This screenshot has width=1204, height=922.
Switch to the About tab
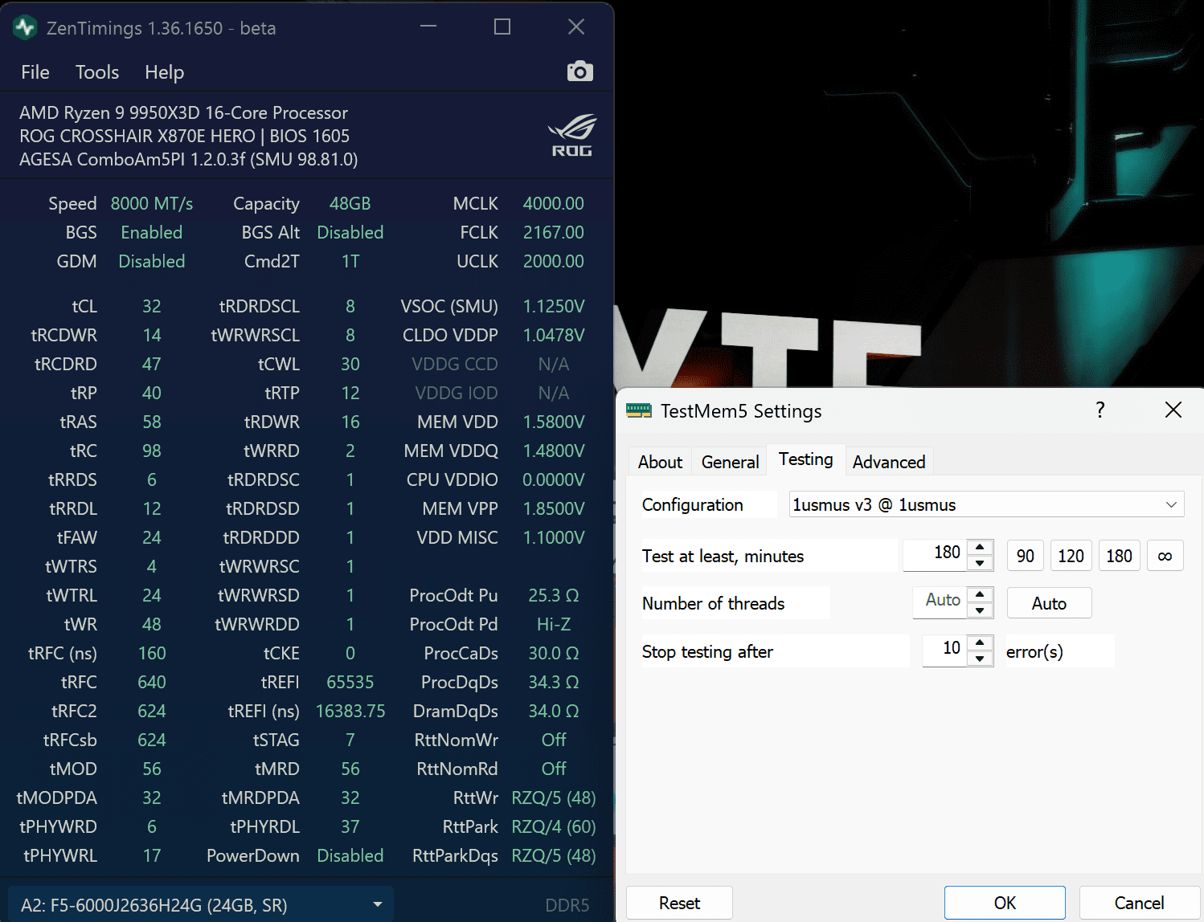(660, 462)
